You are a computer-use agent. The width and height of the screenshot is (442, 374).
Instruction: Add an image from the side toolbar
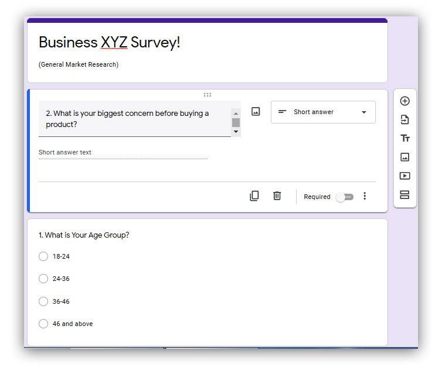pyautogui.click(x=404, y=157)
